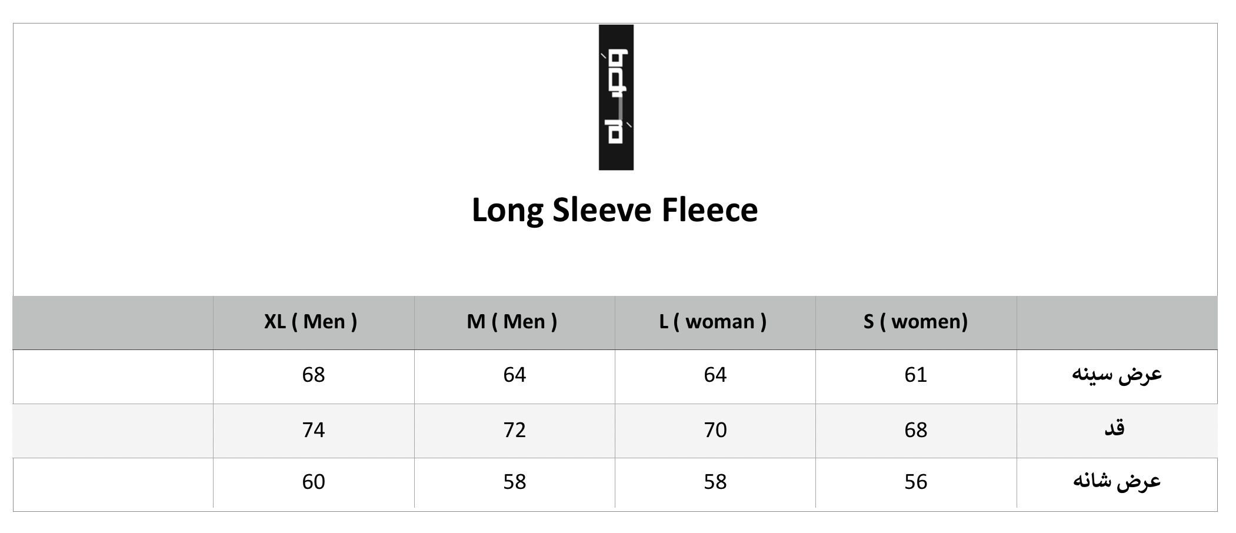Click the عرض سینه row label
Image resolution: width=1236 pixels, height=533 pixels.
(x=1117, y=375)
